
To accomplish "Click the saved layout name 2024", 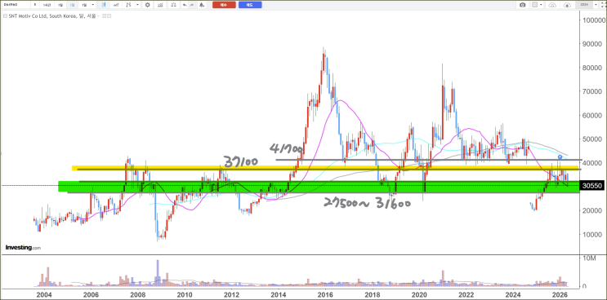I will click(x=584, y=5).
